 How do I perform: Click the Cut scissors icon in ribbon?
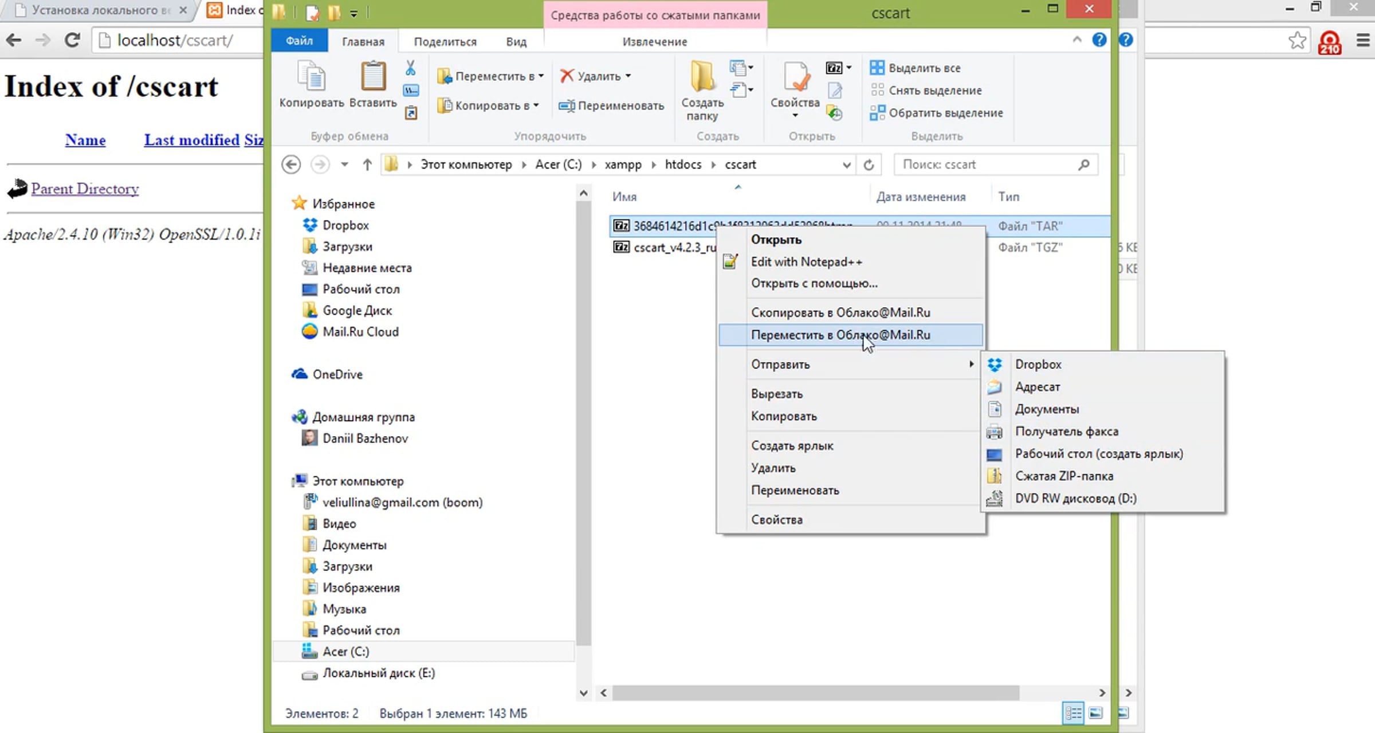tap(410, 68)
